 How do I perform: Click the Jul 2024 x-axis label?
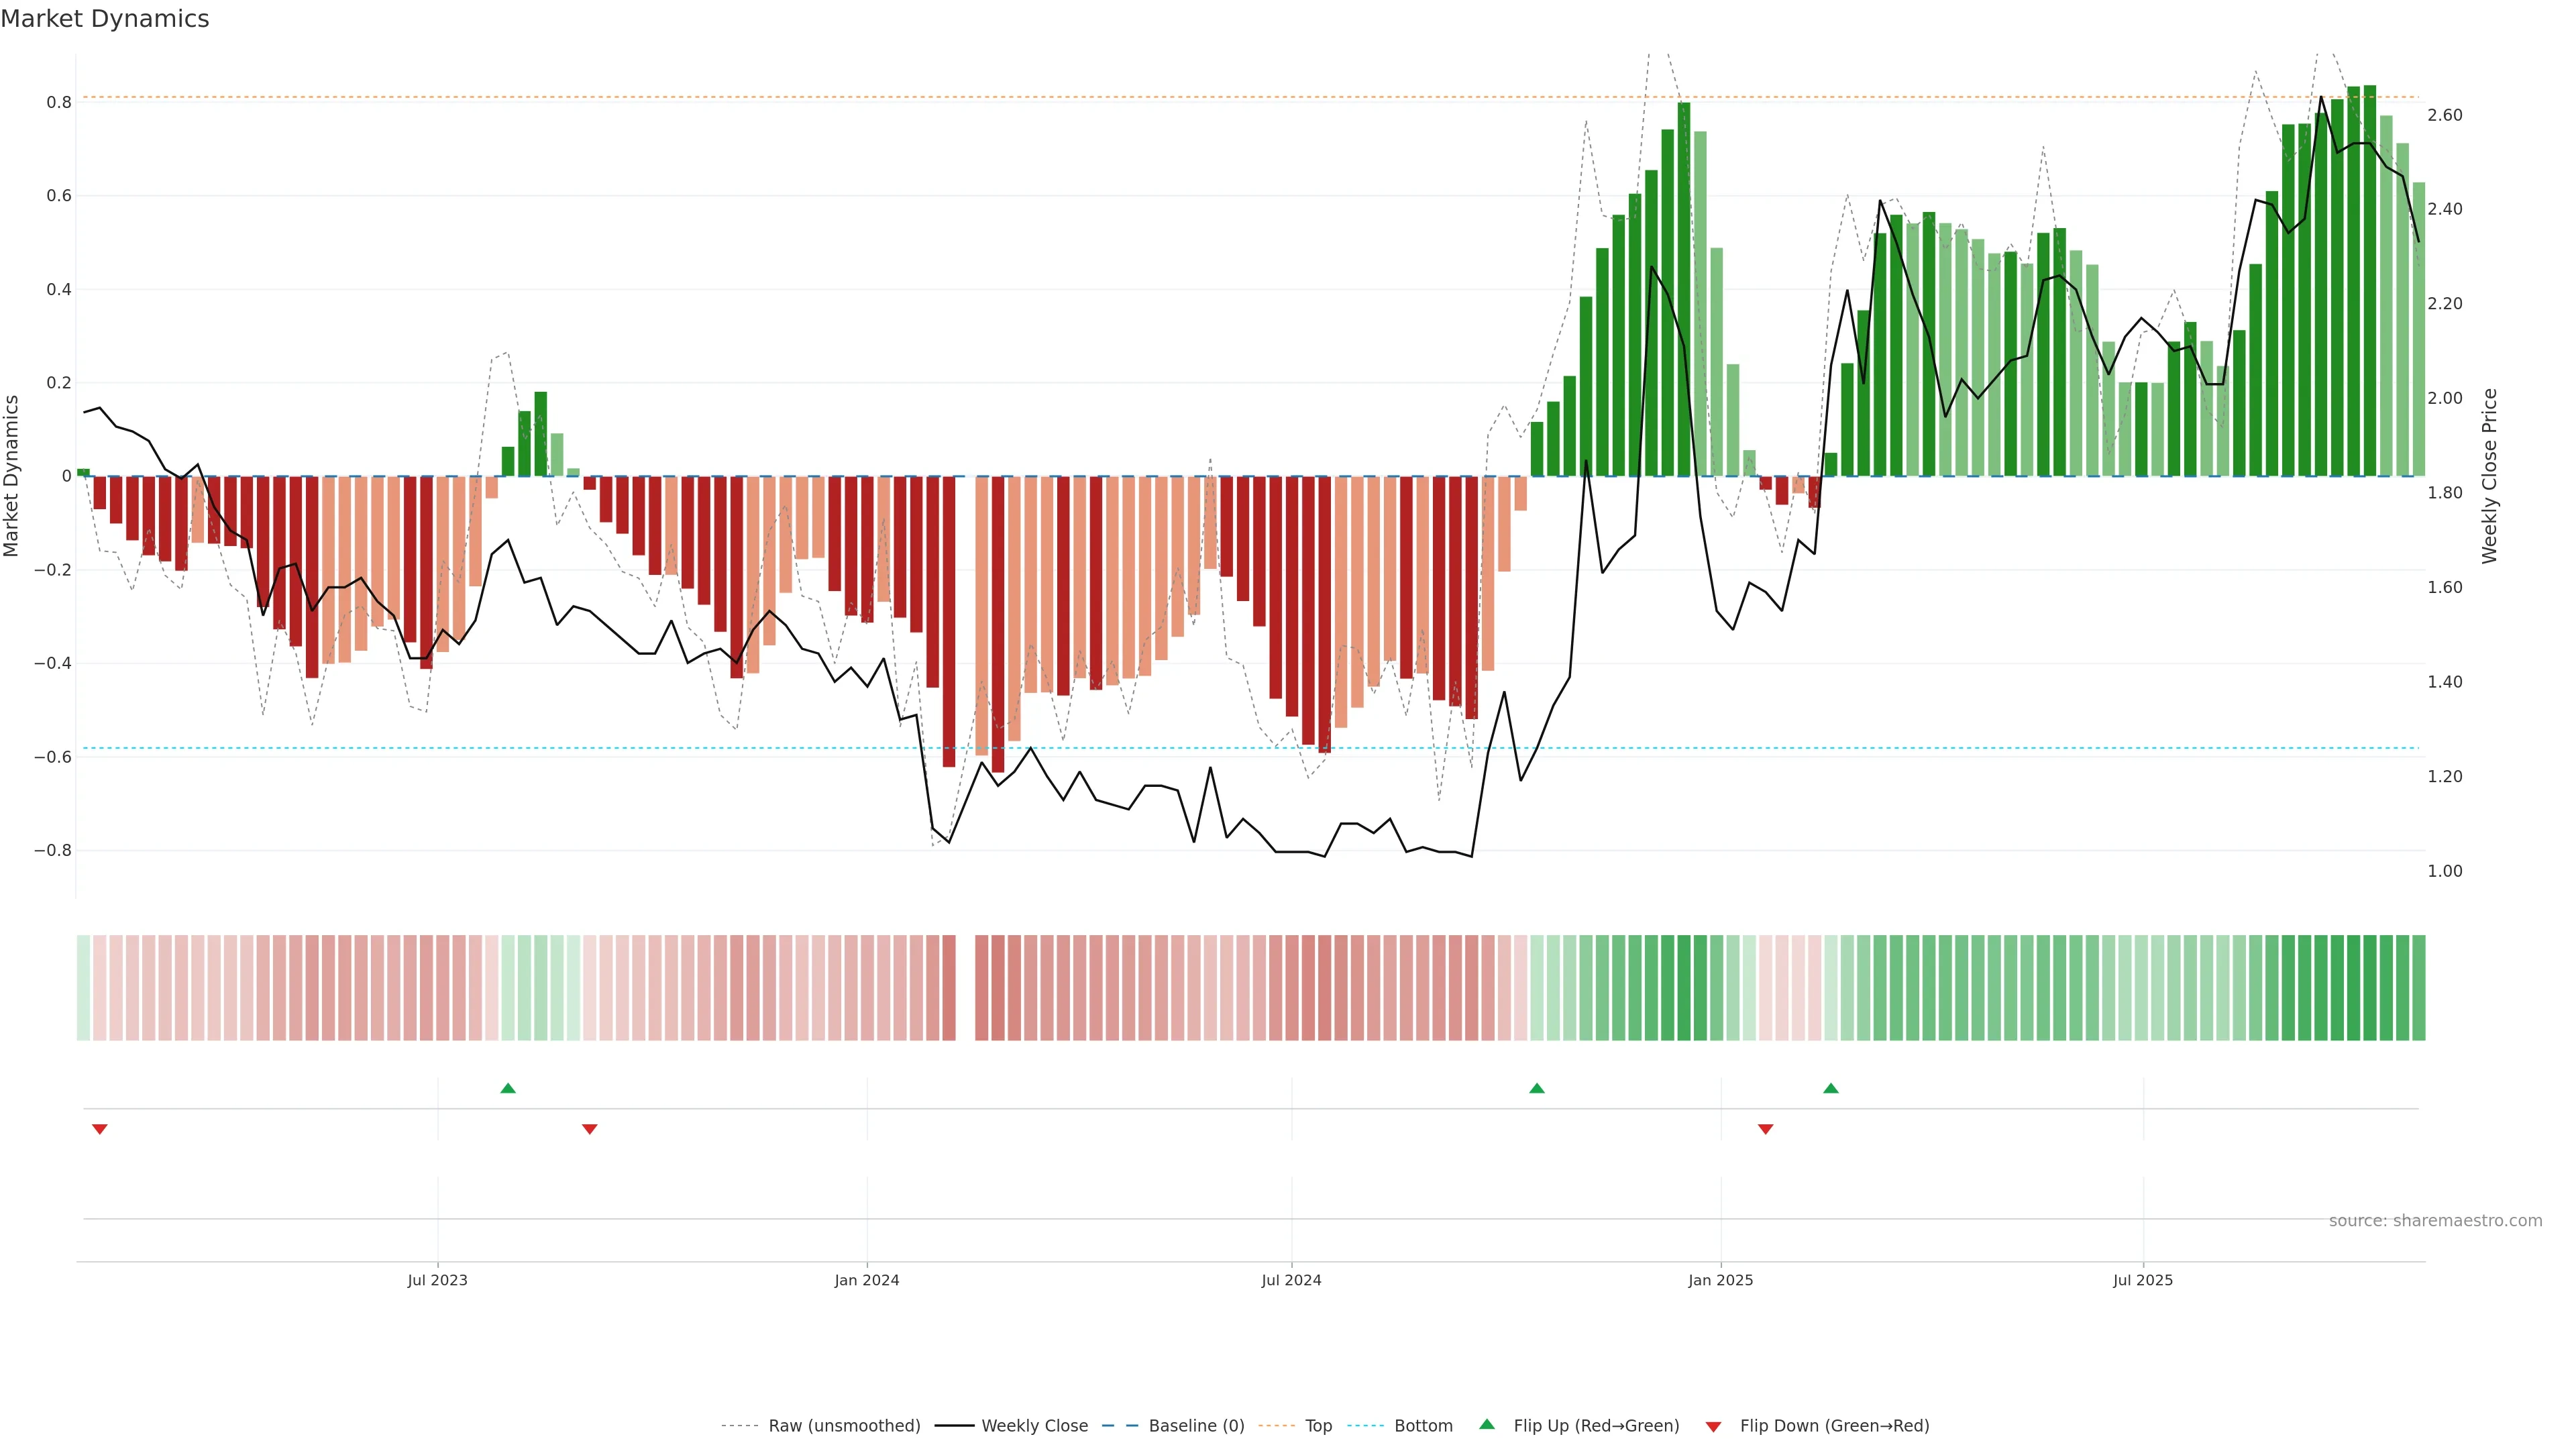pos(1291,1280)
